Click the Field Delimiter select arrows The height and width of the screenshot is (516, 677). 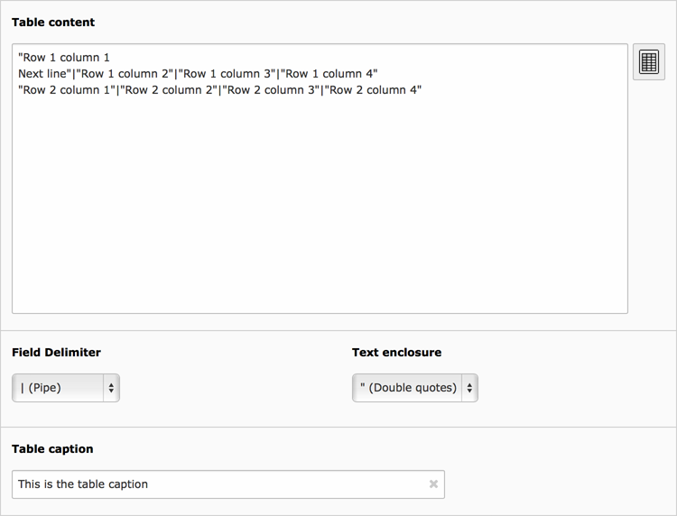click(111, 388)
